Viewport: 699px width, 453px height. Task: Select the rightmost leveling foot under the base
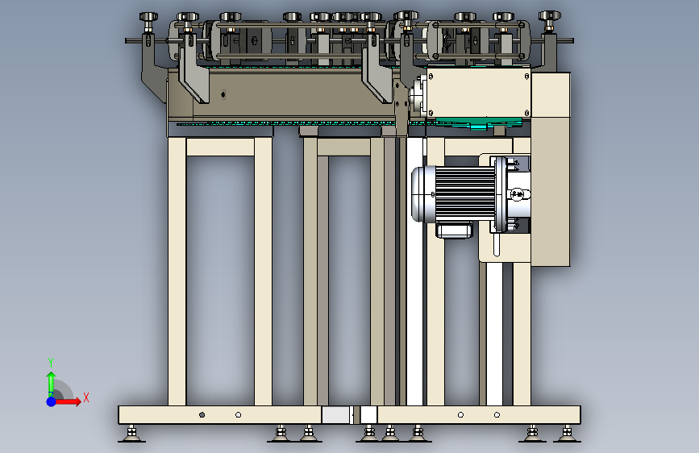click(567, 434)
